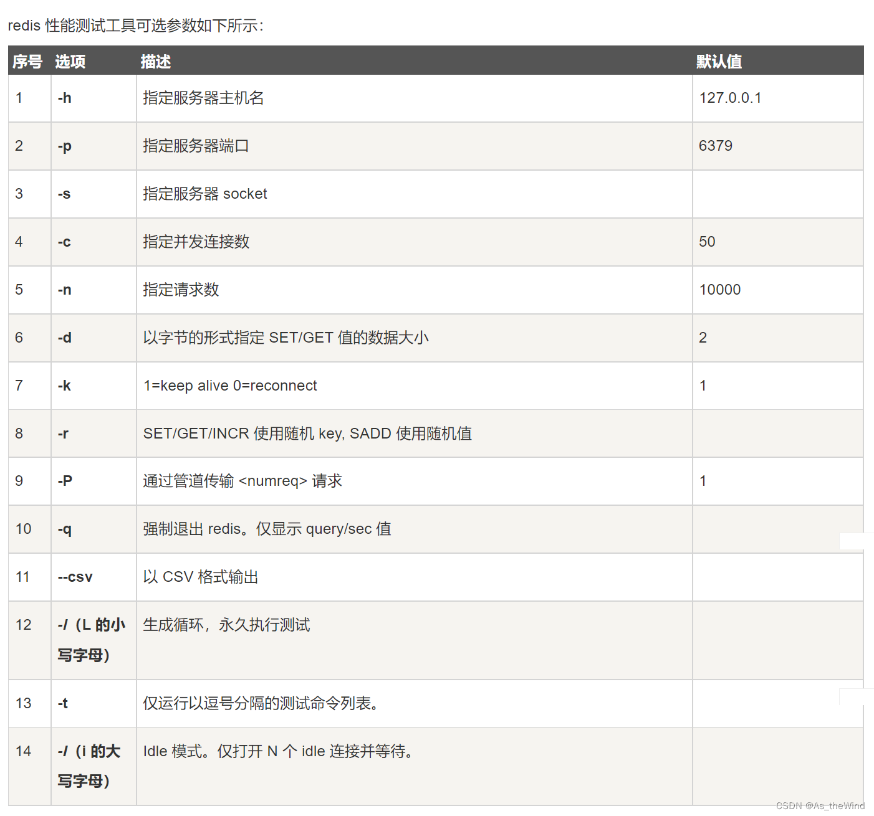Click row number 1 in the 序号 column
The width and height of the screenshot is (874, 816).
[x=19, y=98]
